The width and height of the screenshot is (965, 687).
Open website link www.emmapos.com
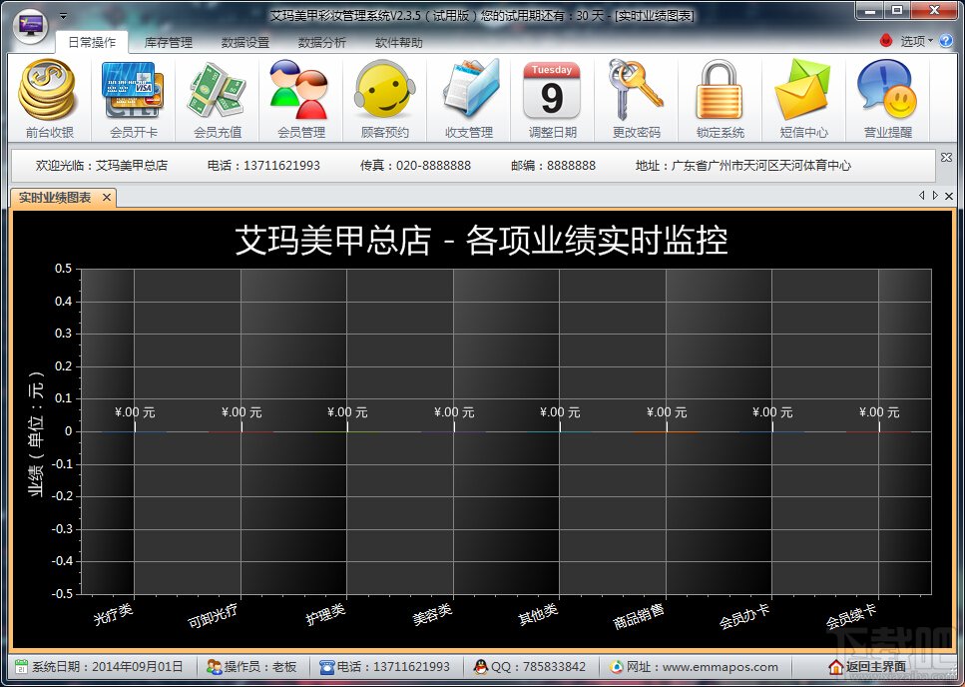tap(721, 667)
